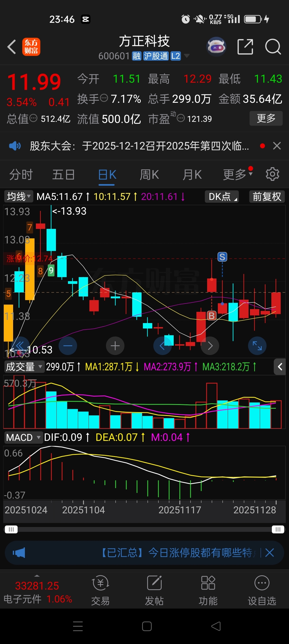Open stock search with magnifier icon
The height and width of the screenshot is (644, 289).
coord(273,47)
